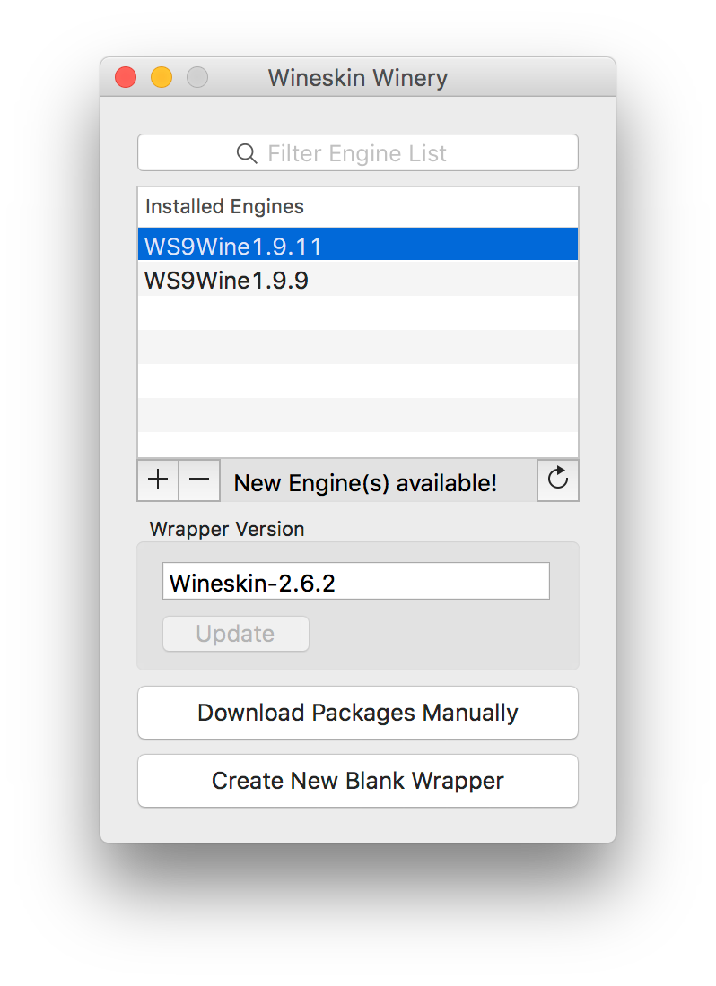Click the Wineskin Winery window title

358,78
